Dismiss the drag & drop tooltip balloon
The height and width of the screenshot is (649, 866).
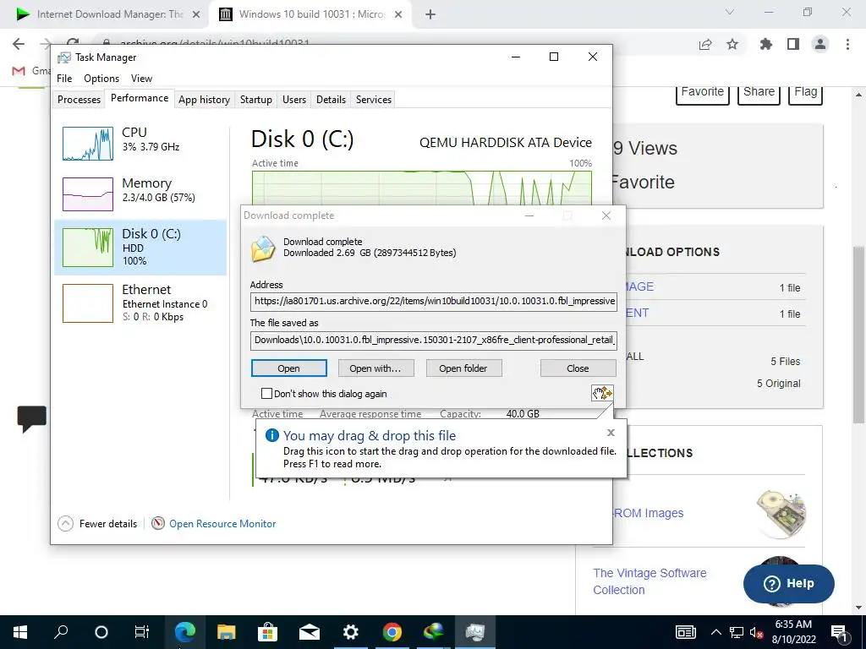coord(611,433)
